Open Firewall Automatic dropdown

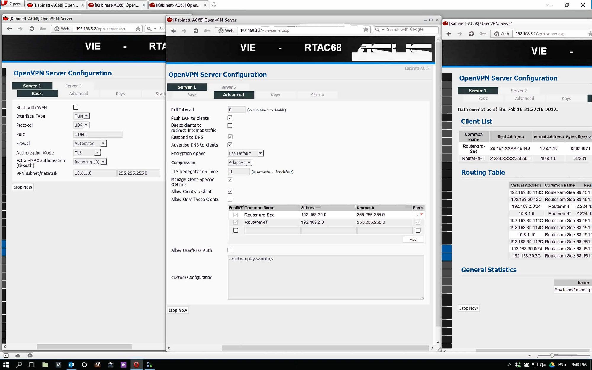point(90,144)
